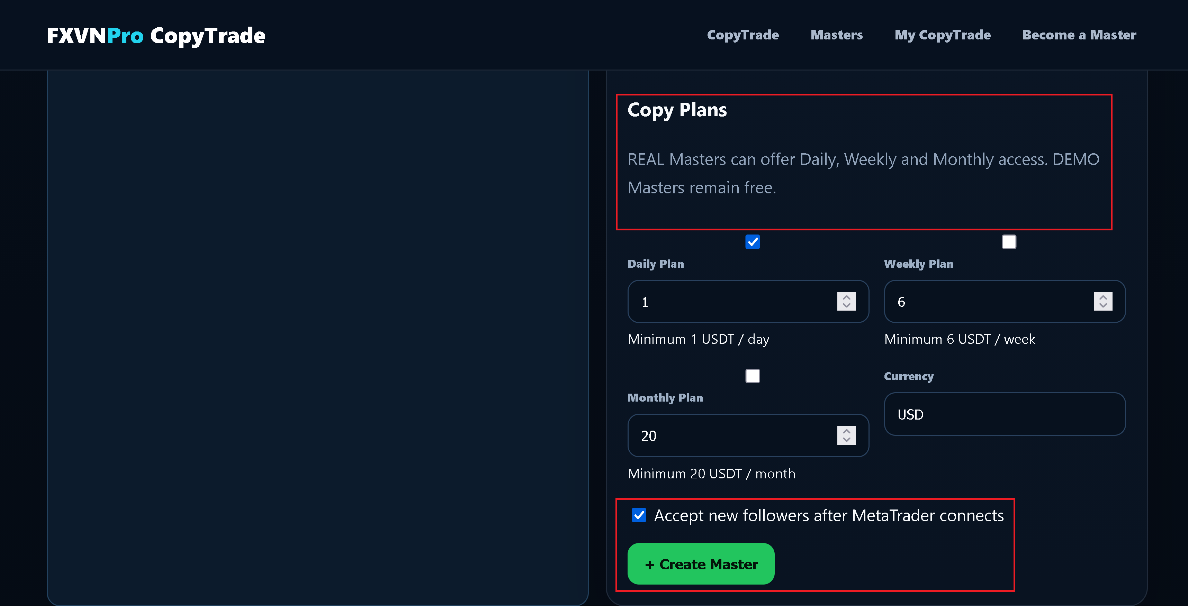Click the 'Daily Plan' label
Screen dimensions: 1188x606
point(655,264)
